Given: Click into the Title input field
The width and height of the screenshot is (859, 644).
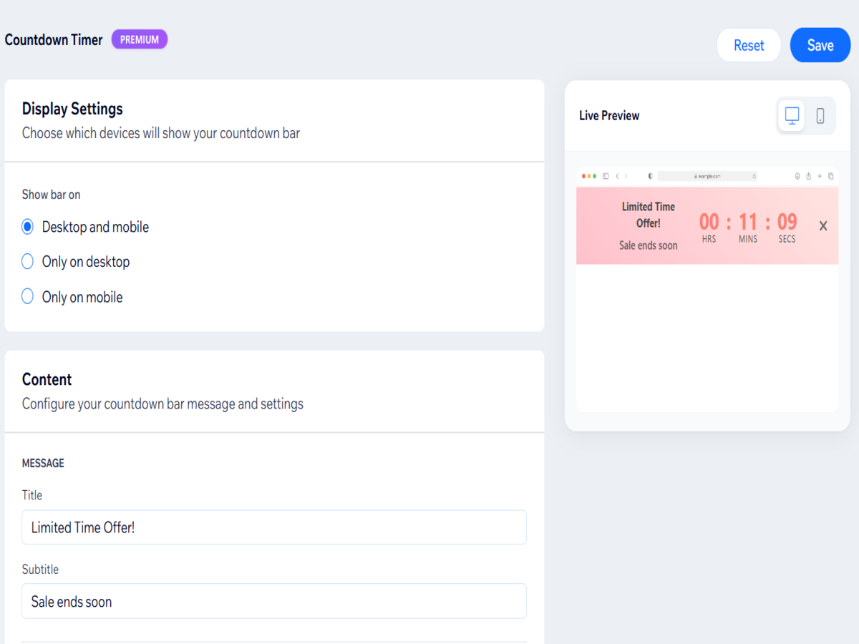Looking at the screenshot, I should tap(274, 527).
